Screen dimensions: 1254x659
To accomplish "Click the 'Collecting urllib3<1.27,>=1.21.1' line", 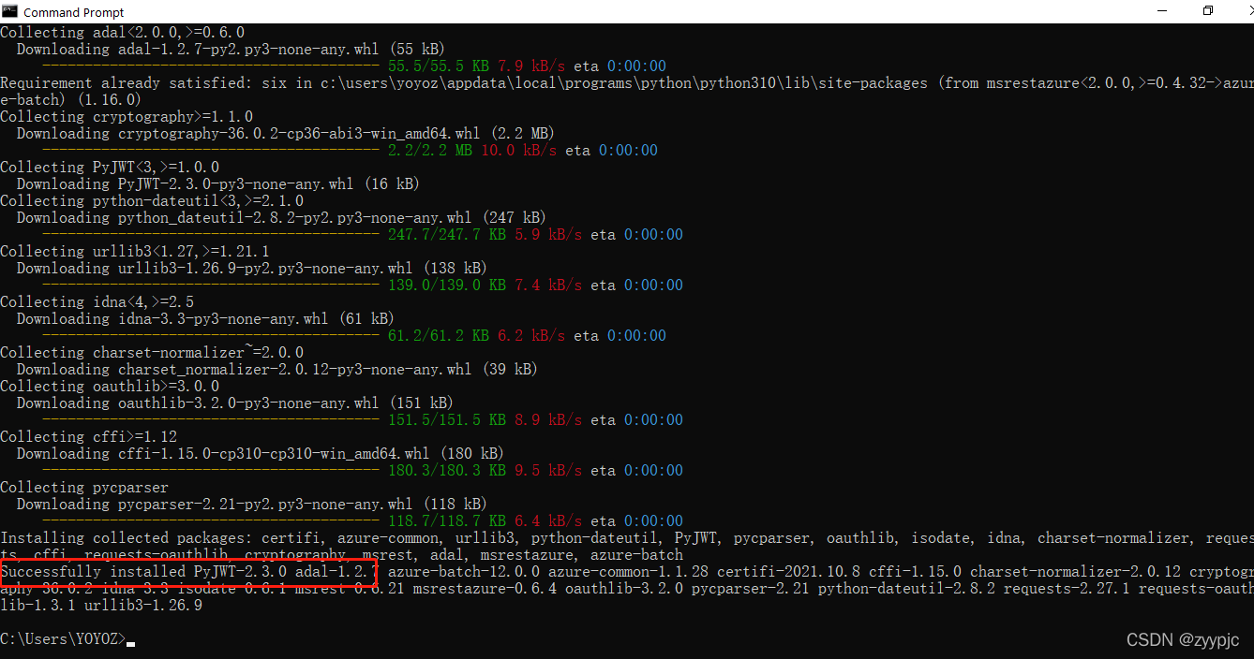I will pos(135,252).
